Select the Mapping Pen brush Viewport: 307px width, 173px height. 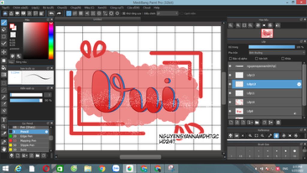pos(28,141)
